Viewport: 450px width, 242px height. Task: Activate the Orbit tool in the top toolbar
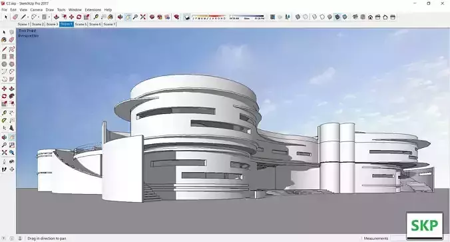(120, 17)
